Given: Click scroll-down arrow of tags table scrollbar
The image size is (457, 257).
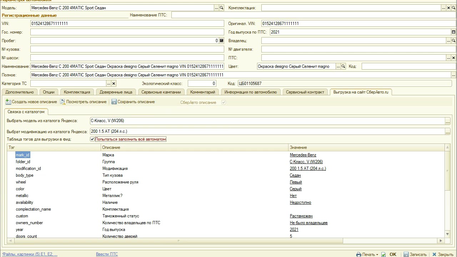Looking at the screenshot, I should click(448, 234).
